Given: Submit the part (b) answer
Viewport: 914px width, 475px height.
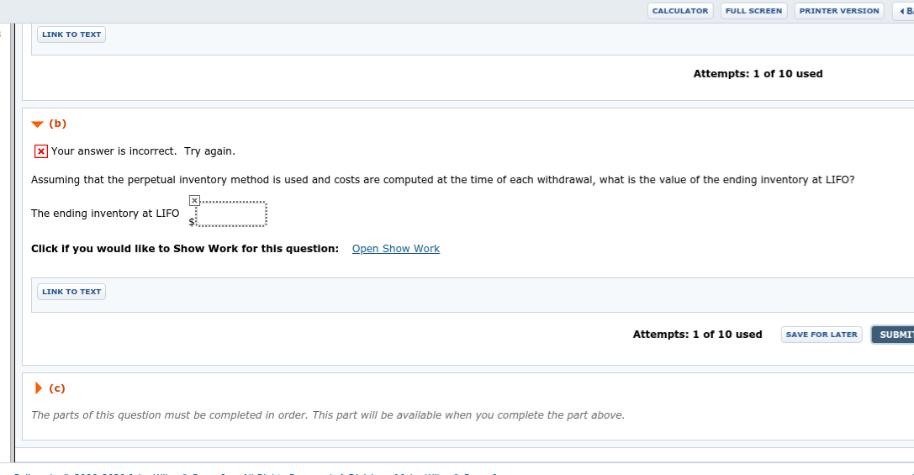Looking at the screenshot, I should pos(894,335).
